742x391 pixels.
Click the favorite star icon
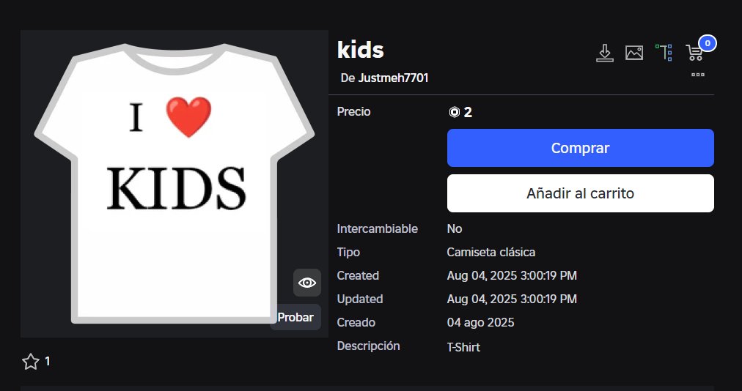point(31,362)
